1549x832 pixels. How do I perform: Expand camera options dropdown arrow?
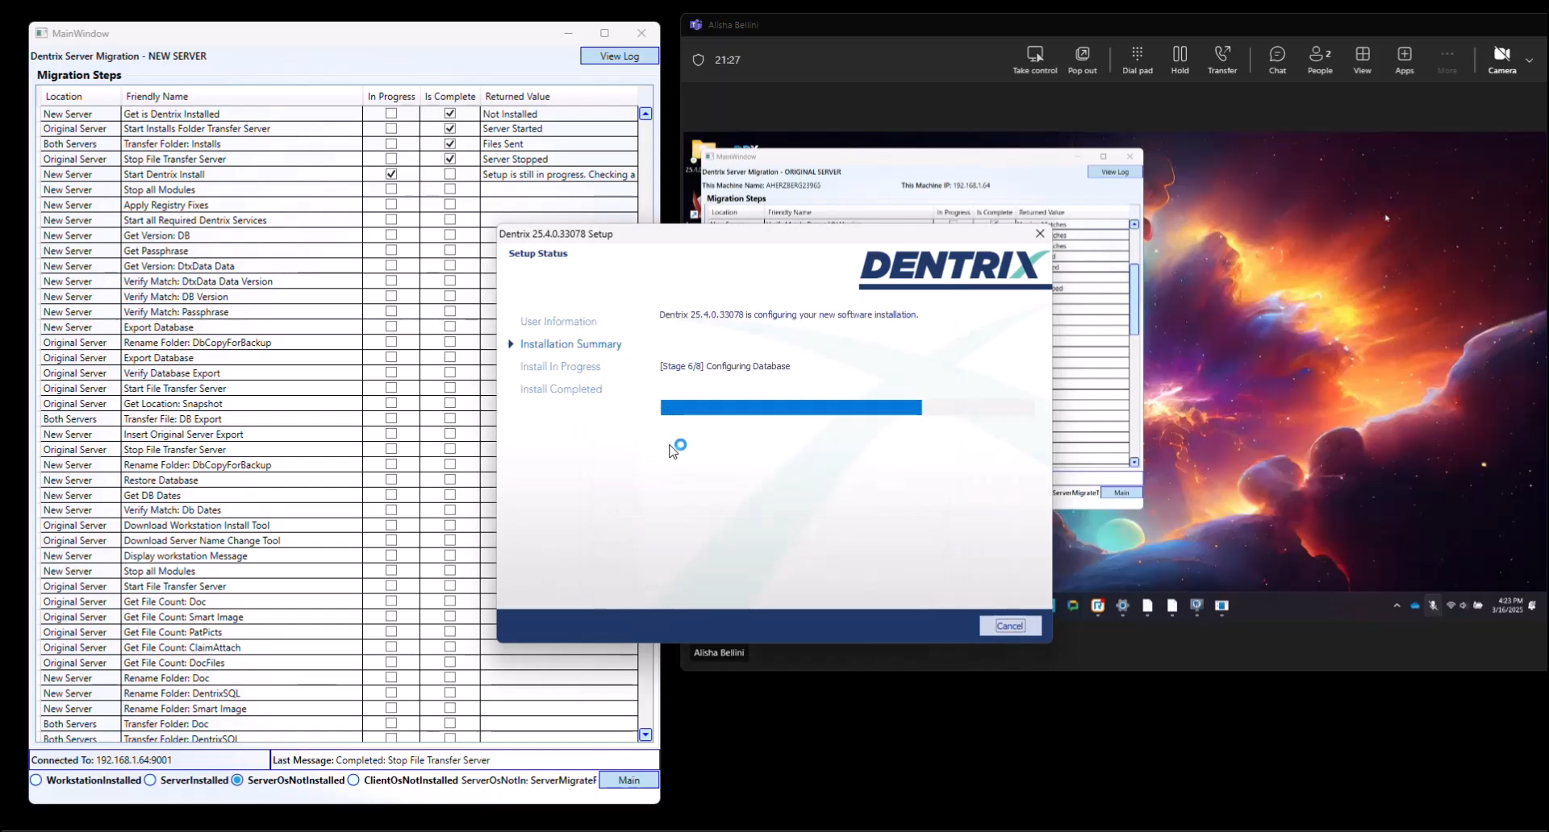1529,60
